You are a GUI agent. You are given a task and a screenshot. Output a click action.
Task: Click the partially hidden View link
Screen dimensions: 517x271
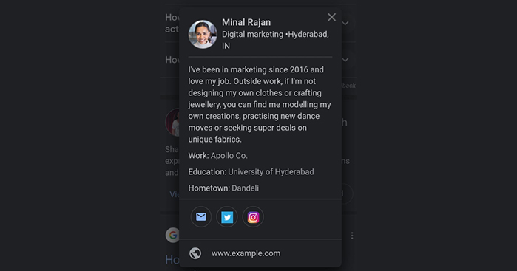pyautogui.click(x=175, y=194)
